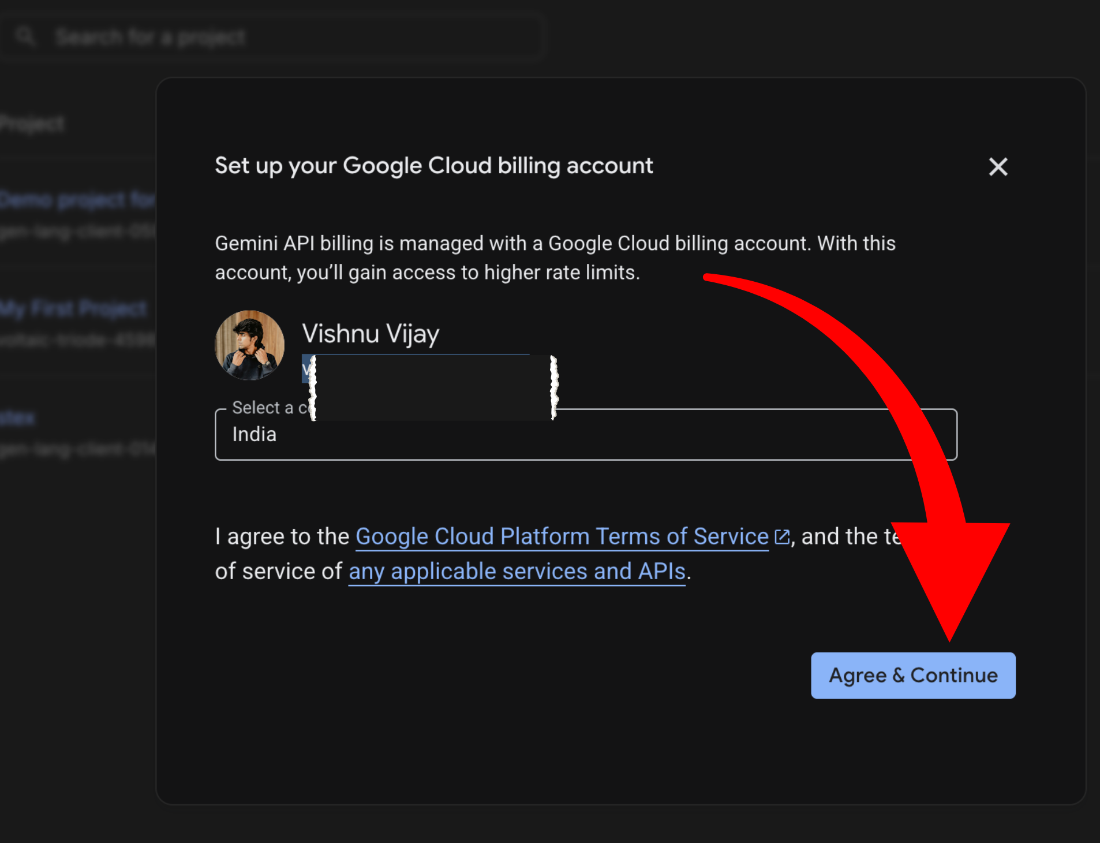1100x843 pixels.
Task: Click the 'Project' column header
Action: 32,123
